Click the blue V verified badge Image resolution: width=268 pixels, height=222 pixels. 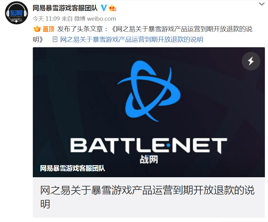click(104, 8)
